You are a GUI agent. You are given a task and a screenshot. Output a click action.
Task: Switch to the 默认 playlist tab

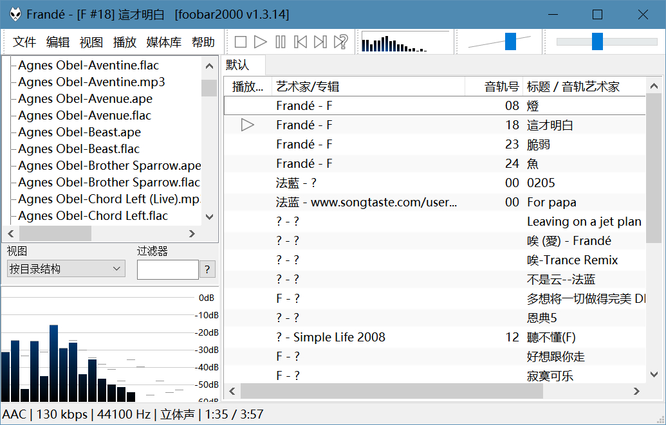(x=244, y=65)
